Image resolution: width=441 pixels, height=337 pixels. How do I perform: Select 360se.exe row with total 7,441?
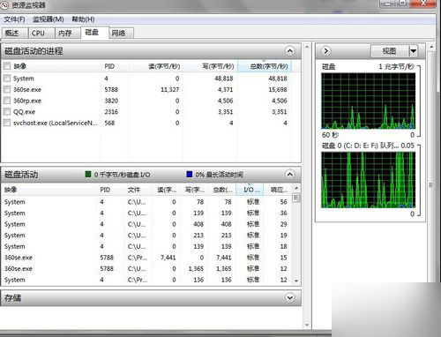(146, 258)
